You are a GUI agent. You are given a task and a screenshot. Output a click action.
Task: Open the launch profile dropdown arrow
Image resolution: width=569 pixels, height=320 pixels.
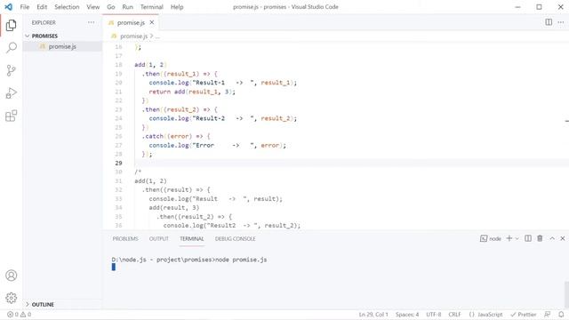pyautogui.click(x=517, y=238)
